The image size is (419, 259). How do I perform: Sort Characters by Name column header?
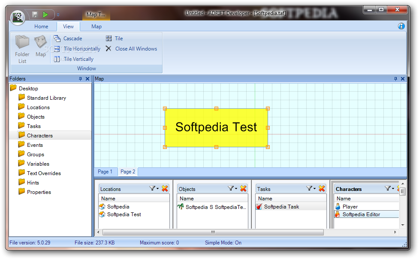[x=367, y=199]
